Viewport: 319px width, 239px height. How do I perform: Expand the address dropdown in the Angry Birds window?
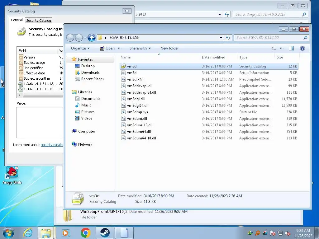click(220, 14)
